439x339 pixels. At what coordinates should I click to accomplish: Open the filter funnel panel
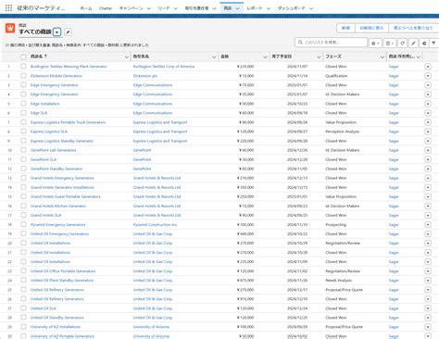433,44
